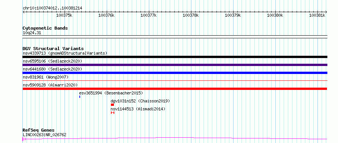Screen dimensions: 338x143
Task: Click the 100377k ruler position
Action: [x=148, y=15]
